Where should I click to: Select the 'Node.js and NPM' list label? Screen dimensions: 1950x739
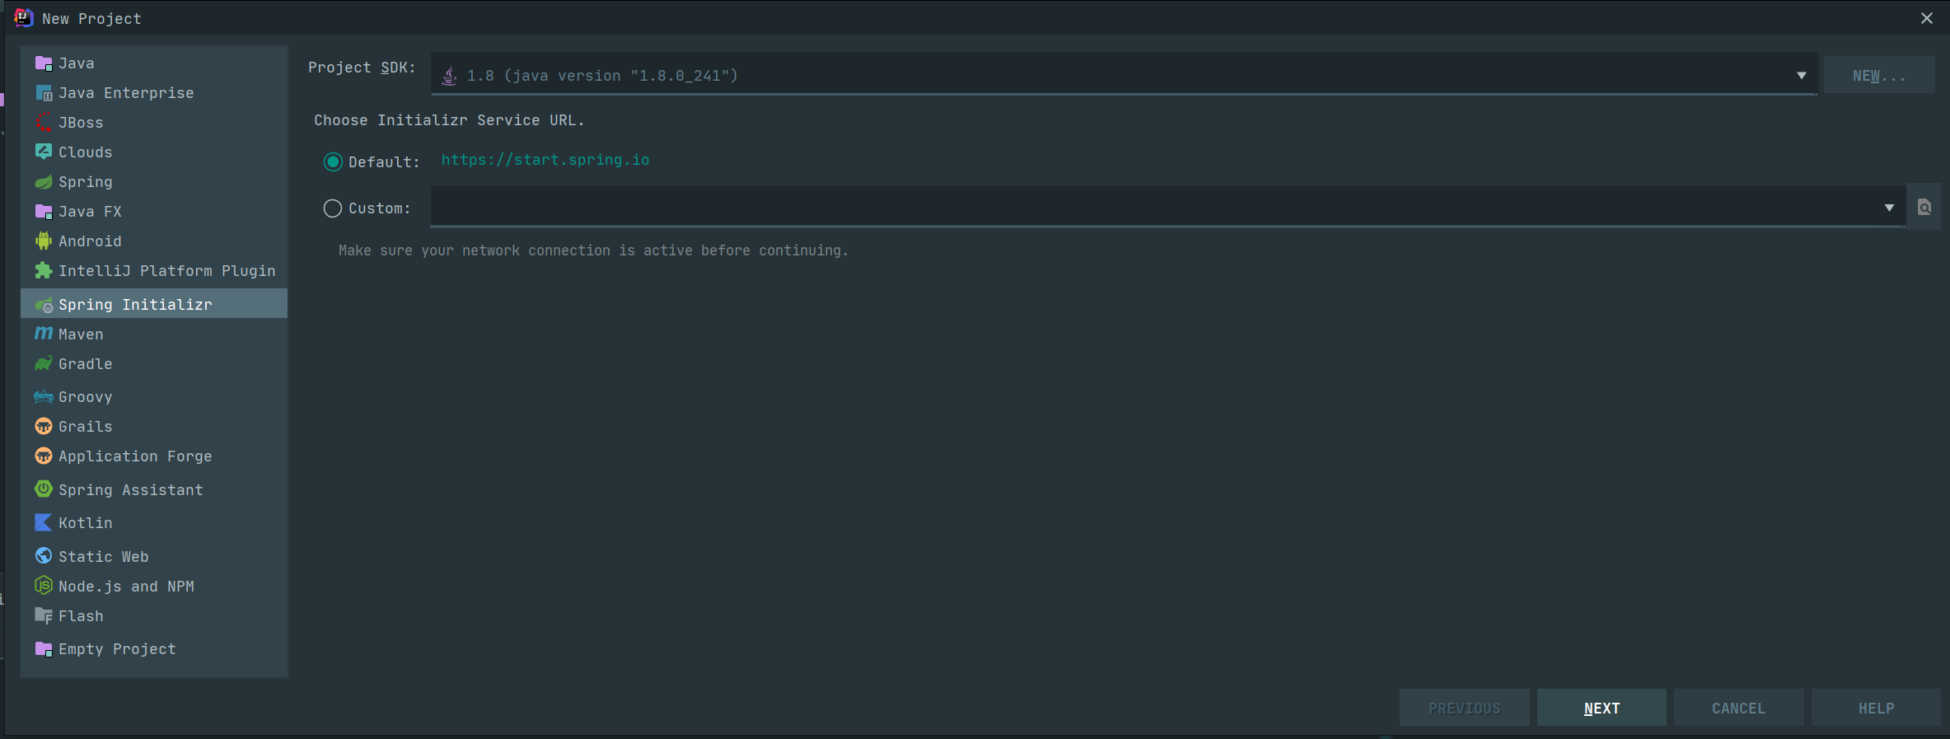tap(126, 587)
